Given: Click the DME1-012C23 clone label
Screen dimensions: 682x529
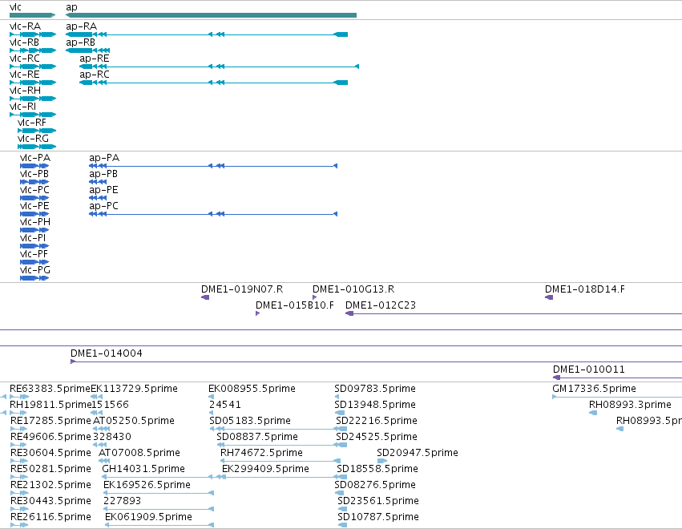Looking at the screenshot, I should 381,305.
